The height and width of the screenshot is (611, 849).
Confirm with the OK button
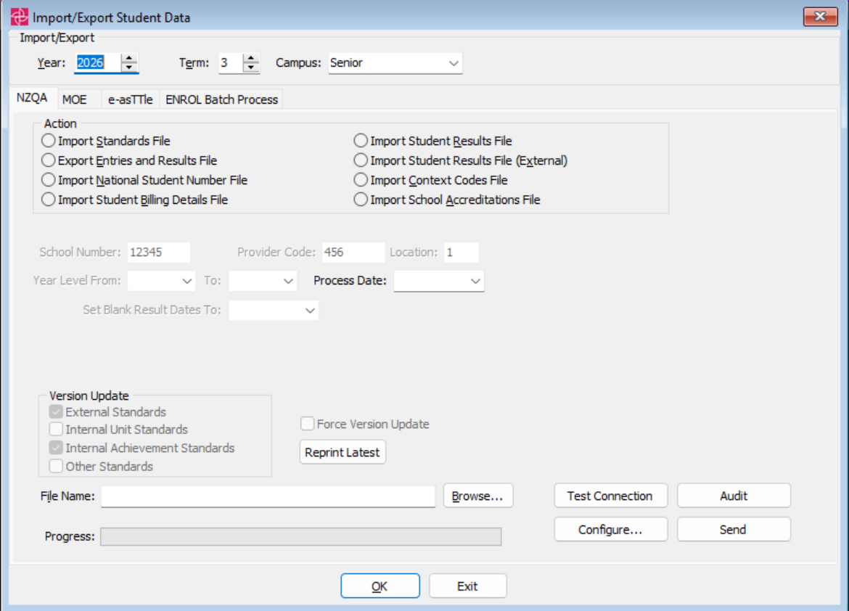380,586
